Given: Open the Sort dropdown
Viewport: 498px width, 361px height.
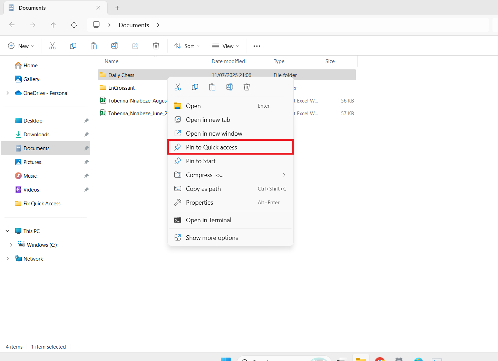Looking at the screenshot, I should (187, 46).
